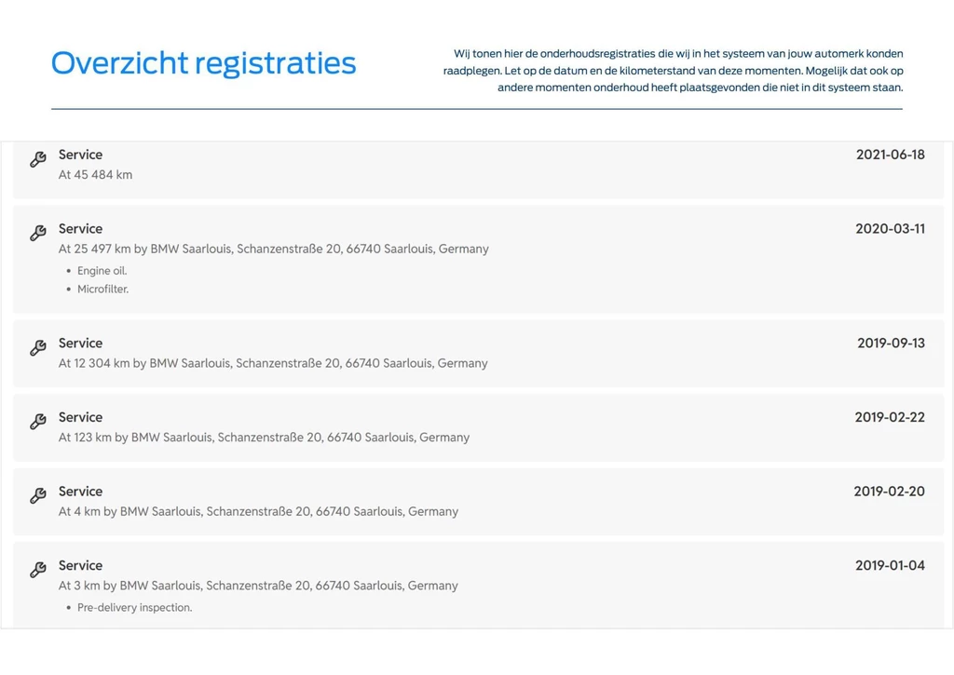This screenshot has width=954, height=675.
Task: Click the date 2019-09-13
Action: [x=891, y=343]
